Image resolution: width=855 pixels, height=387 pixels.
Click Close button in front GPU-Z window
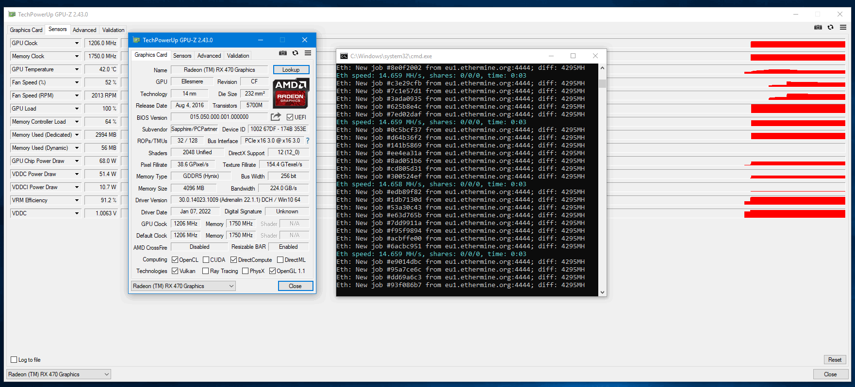tap(296, 286)
